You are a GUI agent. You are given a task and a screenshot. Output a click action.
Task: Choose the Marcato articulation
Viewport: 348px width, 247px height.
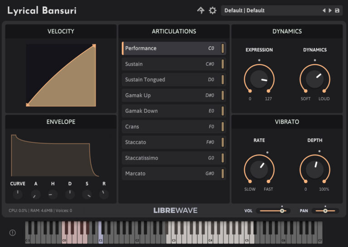pos(174,173)
